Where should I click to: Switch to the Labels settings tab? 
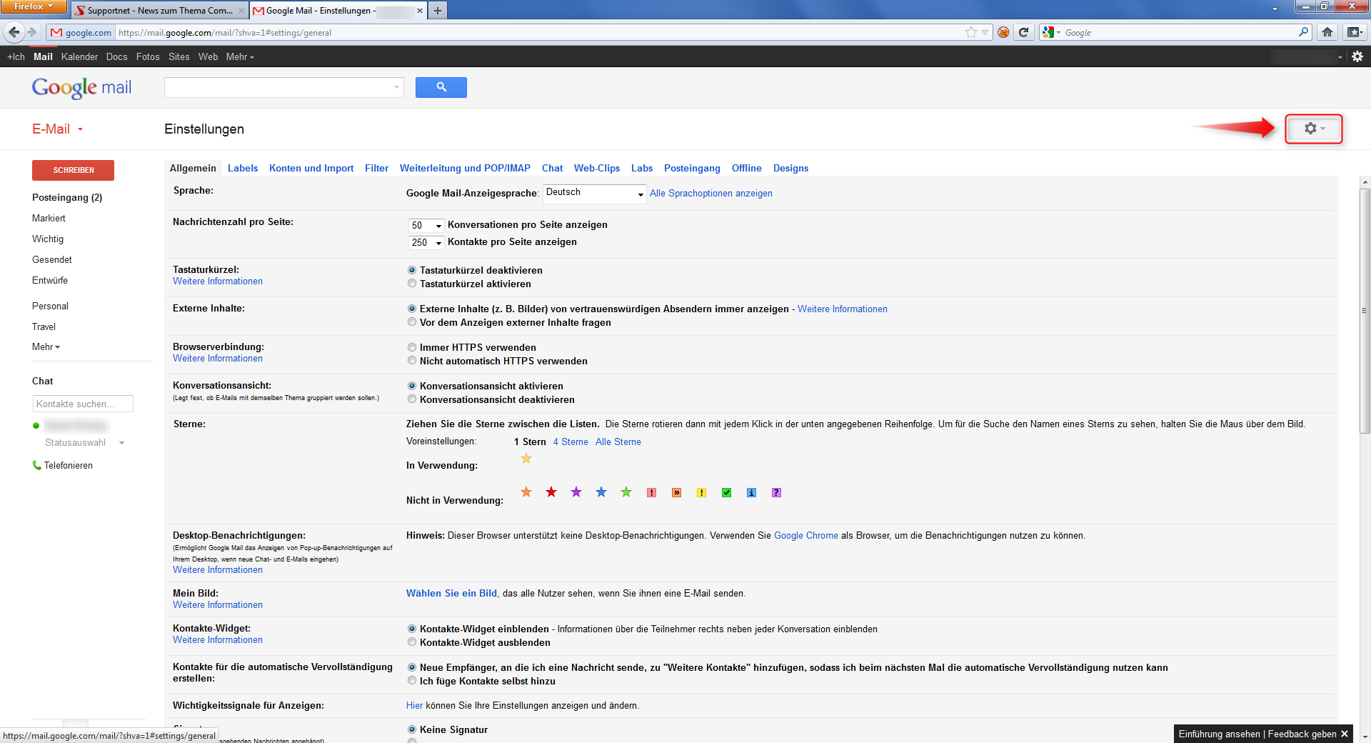pyautogui.click(x=243, y=168)
